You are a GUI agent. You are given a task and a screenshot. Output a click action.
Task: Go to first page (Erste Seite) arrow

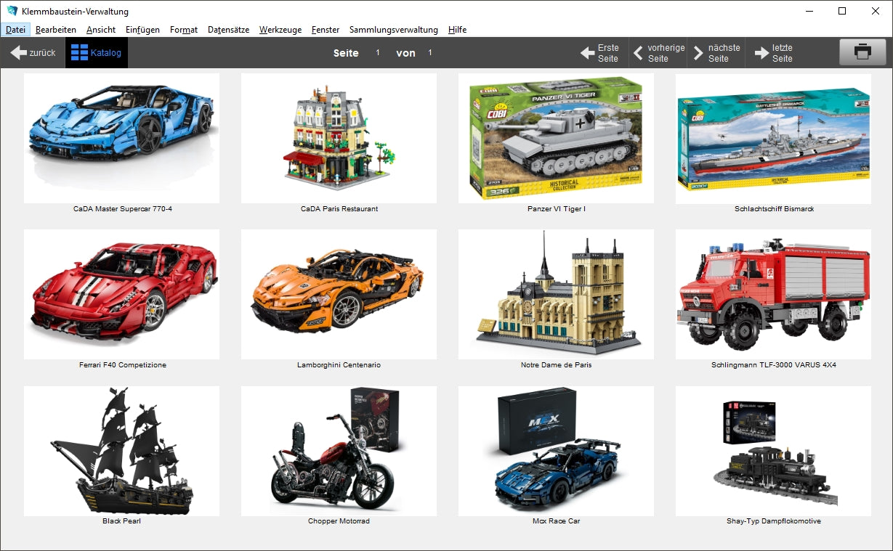point(587,53)
